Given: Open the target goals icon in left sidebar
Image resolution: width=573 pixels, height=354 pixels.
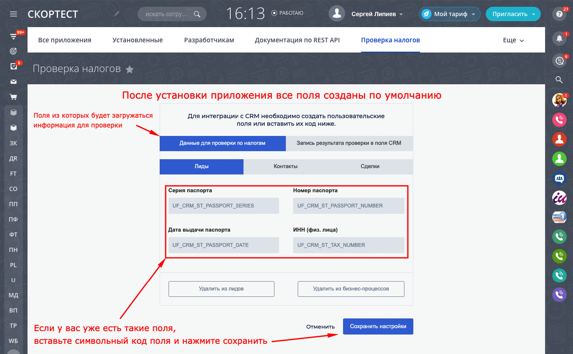Looking at the screenshot, I should point(14,51).
